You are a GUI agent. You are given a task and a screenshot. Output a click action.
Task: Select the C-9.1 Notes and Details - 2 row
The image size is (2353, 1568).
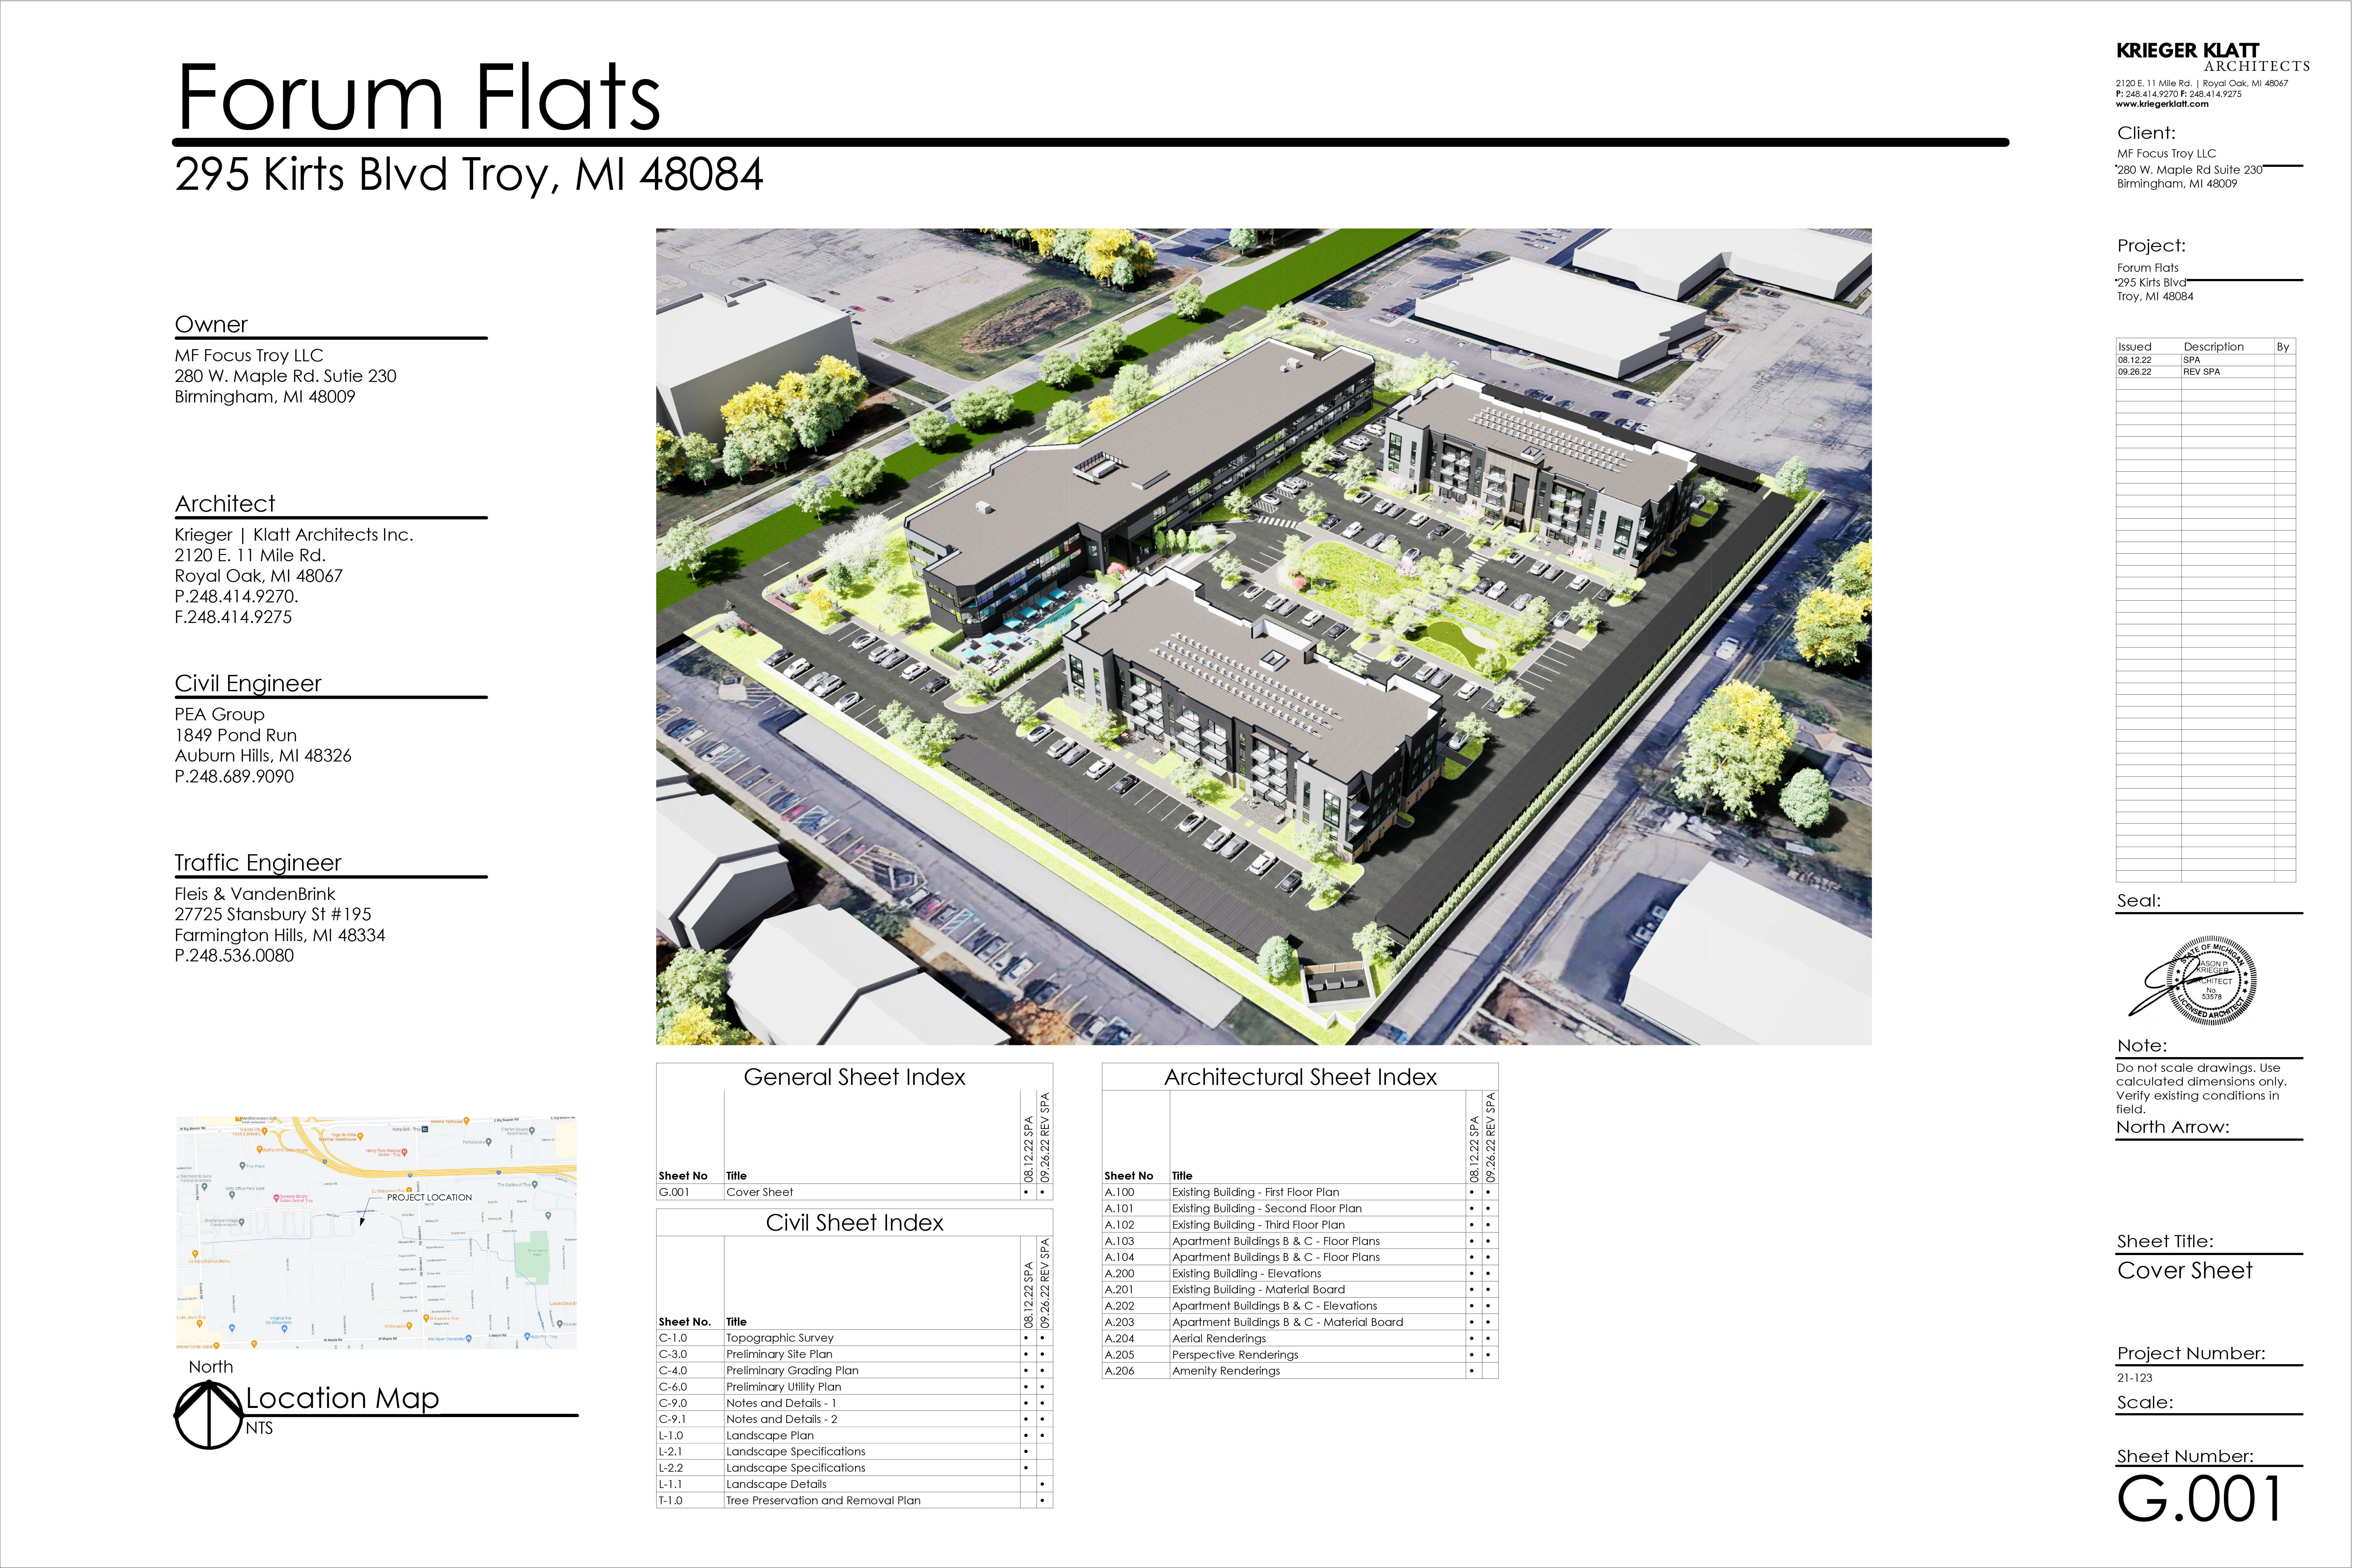[x=854, y=1419]
